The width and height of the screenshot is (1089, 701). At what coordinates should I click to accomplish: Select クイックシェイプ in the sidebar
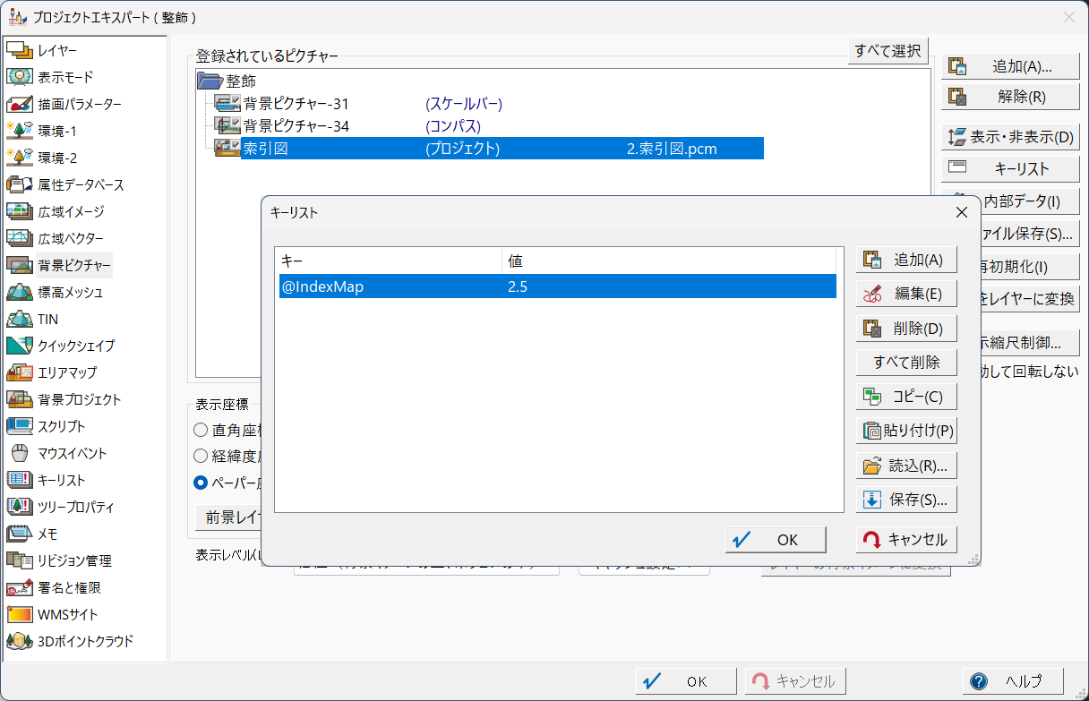click(x=20, y=346)
